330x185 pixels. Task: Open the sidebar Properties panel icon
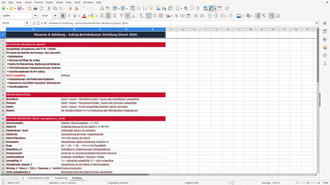tap(325, 32)
